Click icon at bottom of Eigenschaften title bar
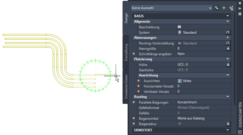 pyautogui.click(x=240, y=132)
